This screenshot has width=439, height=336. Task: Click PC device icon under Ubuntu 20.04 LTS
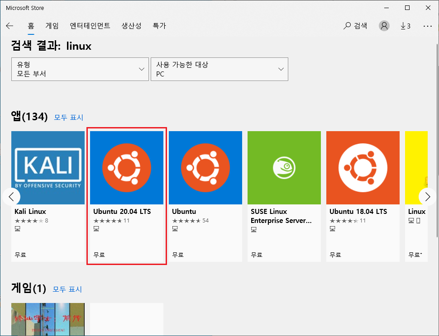[96, 229]
